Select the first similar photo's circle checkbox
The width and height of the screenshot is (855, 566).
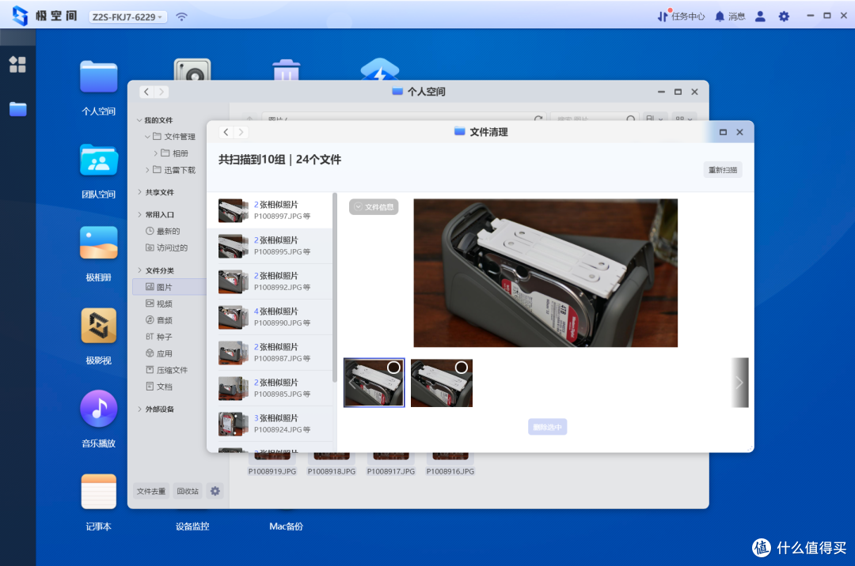tap(393, 368)
